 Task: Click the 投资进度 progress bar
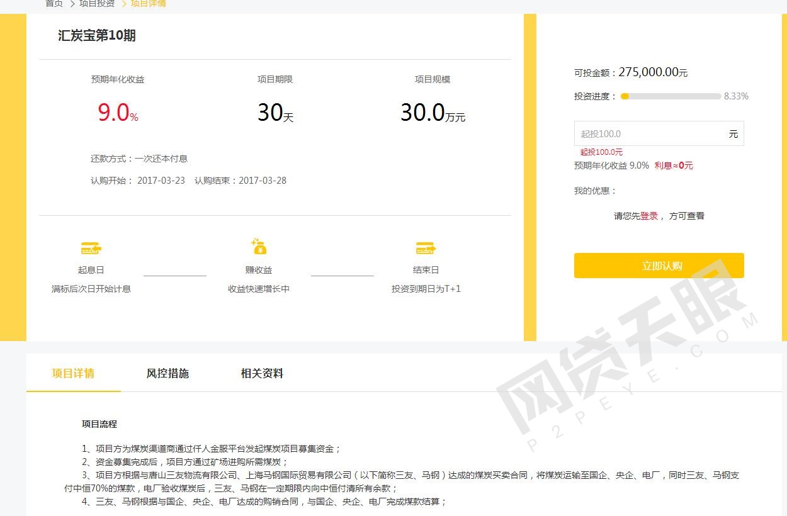pyautogui.click(x=671, y=96)
